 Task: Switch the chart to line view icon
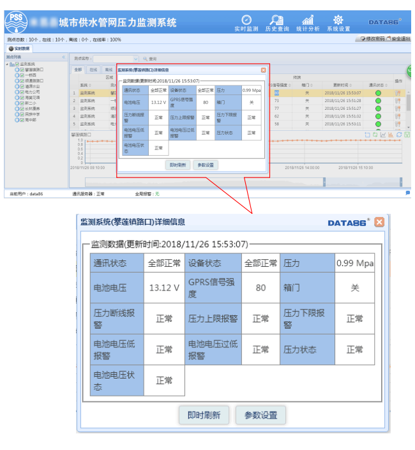383,135
